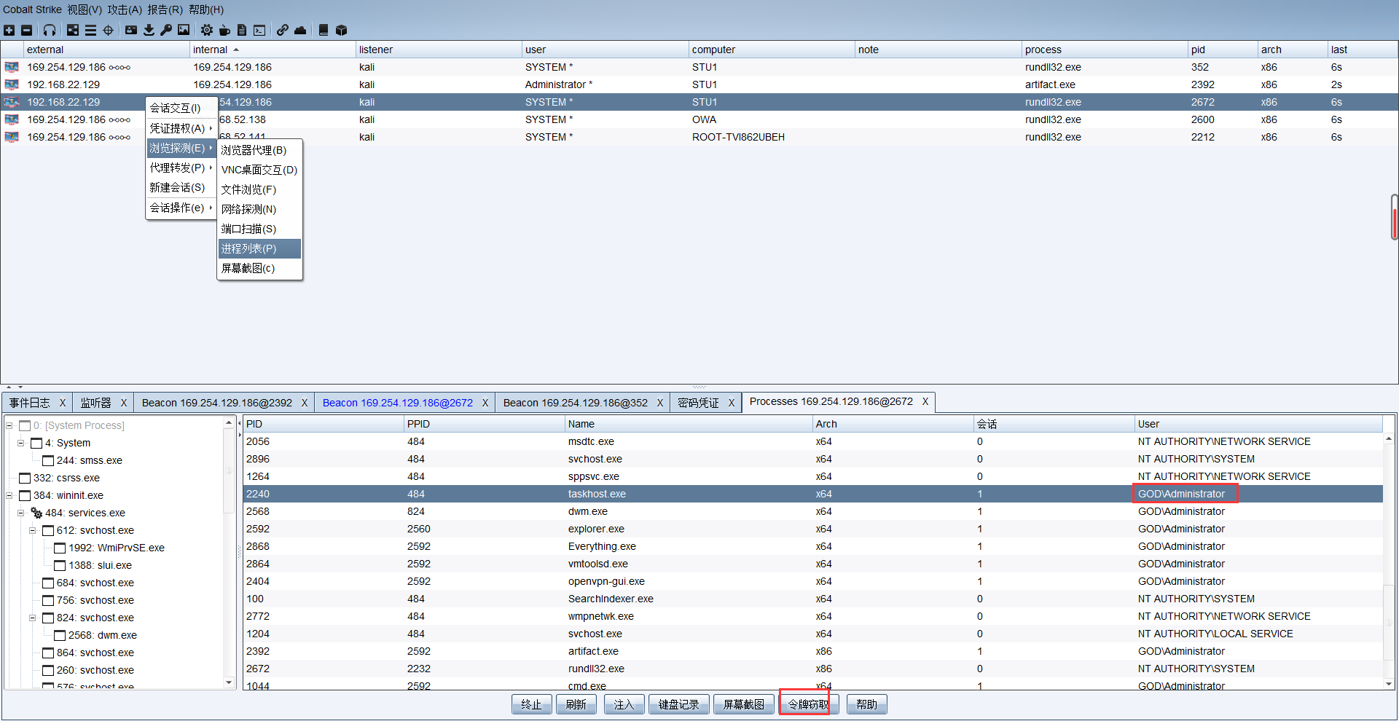
Task: Select 屏幕截图(c) in the submenu
Action: pyautogui.click(x=259, y=268)
